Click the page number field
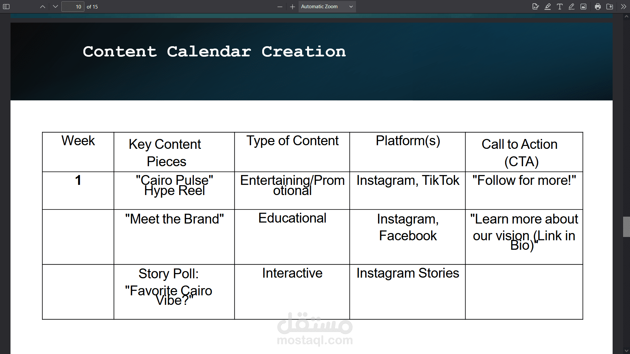The image size is (630, 354). (73, 7)
